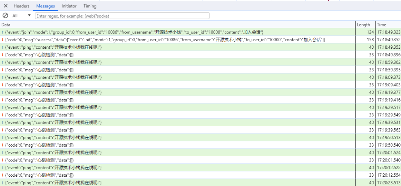Image resolution: width=401 pixels, height=186 pixels.
Task: Select the ping message sent at 17:20:12.522
Action: 200,167
